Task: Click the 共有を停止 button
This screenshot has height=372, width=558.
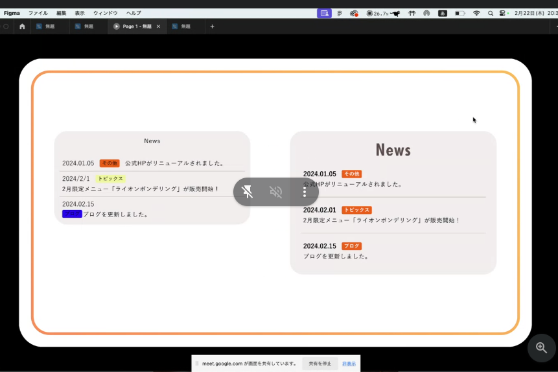Action: [320, 364]
